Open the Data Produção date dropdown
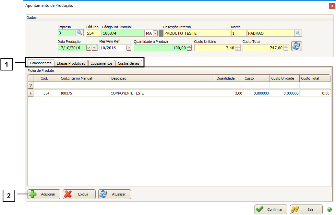This screenshot has width=336, height=215. click(89, 48)
